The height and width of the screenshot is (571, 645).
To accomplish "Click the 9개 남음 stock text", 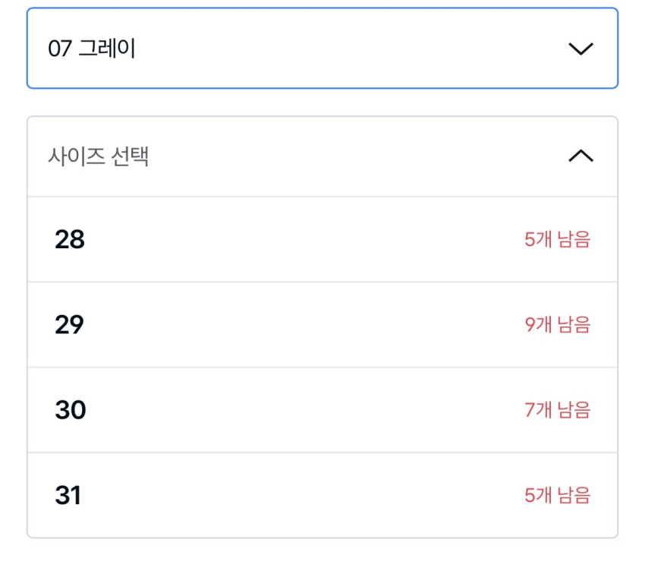I will pos(557,325).
